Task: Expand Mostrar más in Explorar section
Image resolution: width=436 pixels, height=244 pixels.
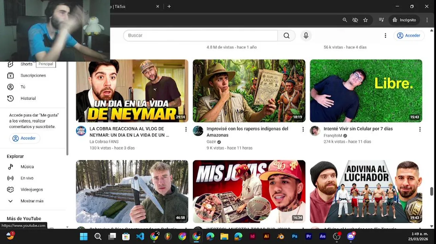Action: [32, 201]
